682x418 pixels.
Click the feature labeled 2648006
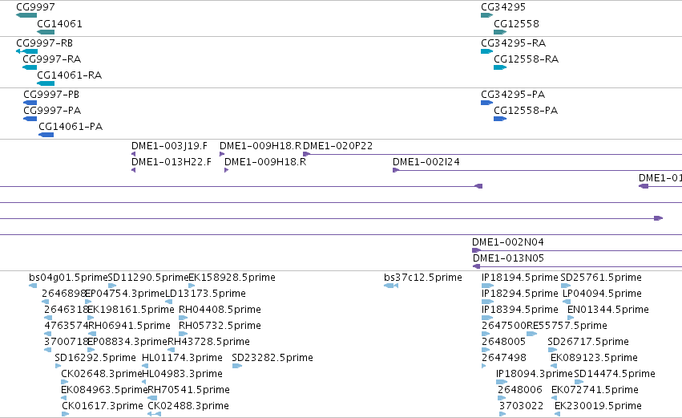click(x=520, y=390)
